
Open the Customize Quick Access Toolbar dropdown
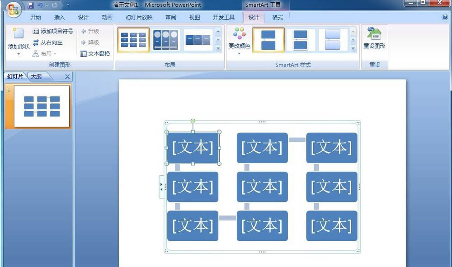pyautogui.click(x=68, y=5)
